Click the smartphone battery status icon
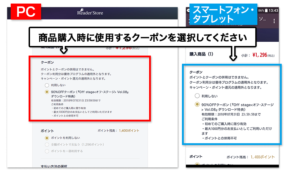 [266, 11]
